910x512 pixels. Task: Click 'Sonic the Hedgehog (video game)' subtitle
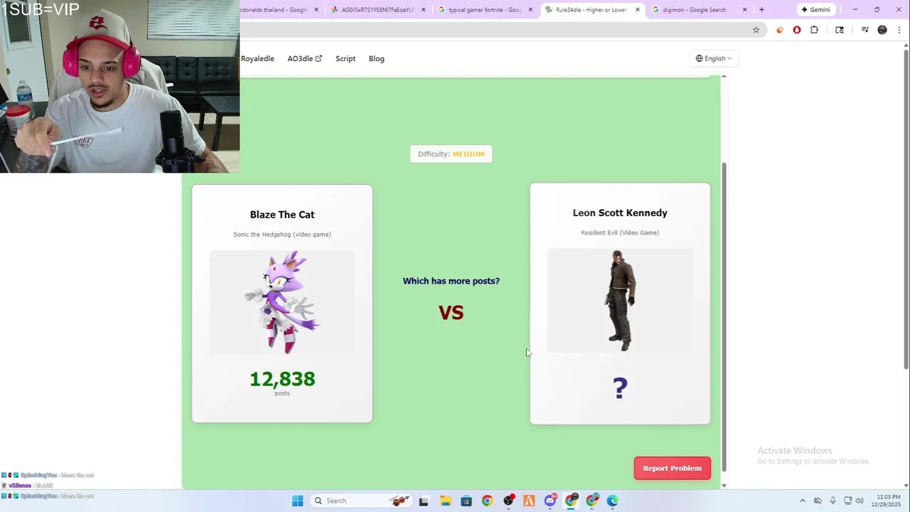click(282, 235)
